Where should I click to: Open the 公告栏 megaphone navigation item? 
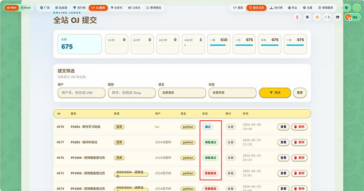pyautogui.click(x=135, y=8)
